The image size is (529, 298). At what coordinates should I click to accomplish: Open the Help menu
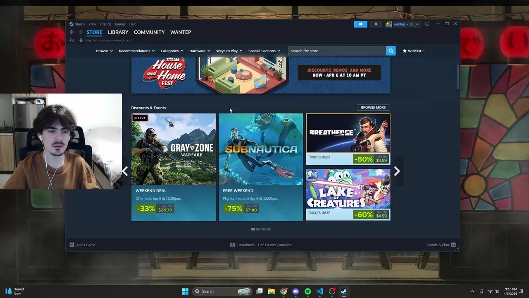133,24
